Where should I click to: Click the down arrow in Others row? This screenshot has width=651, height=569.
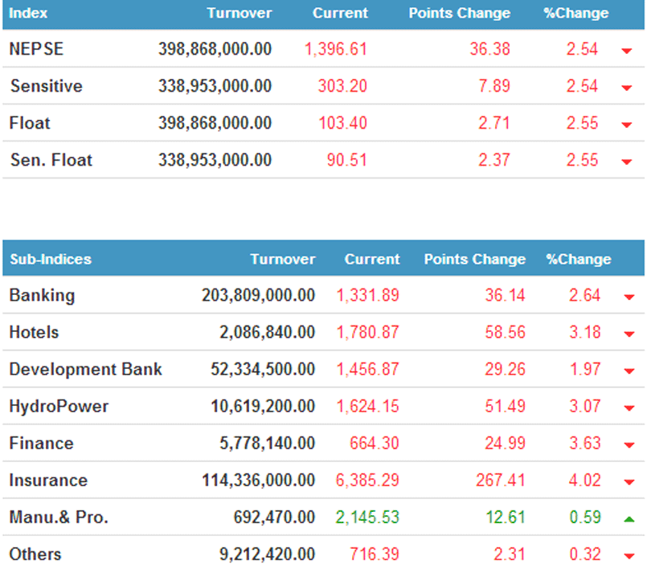click(x=628, y=556)
